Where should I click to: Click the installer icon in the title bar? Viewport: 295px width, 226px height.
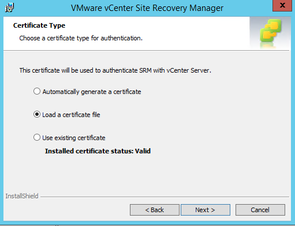tap(10, 7)
